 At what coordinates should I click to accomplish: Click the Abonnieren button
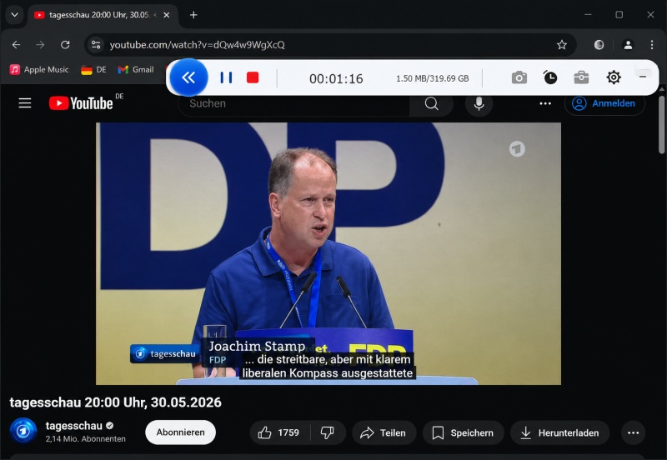[x=180, y=432]
